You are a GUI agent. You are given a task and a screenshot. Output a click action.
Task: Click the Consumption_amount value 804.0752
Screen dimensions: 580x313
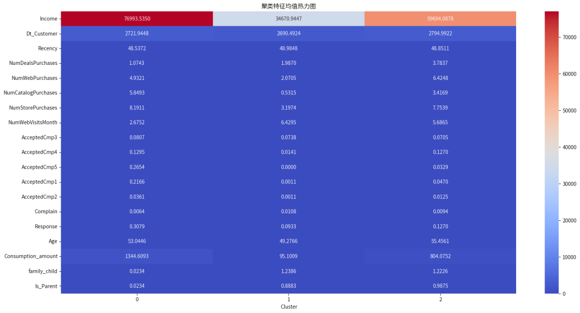440,256
